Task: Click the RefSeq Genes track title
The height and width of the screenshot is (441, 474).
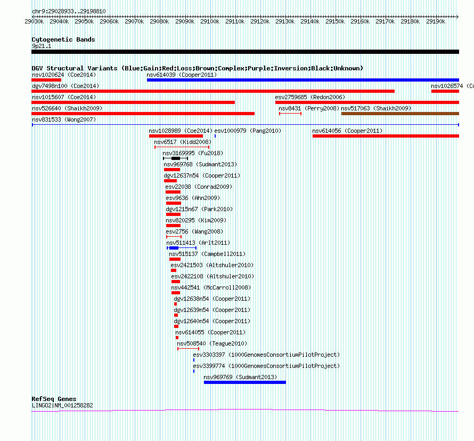Action: [x=54, y=399]
